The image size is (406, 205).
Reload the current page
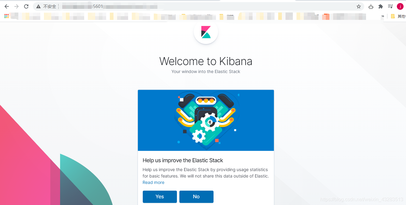[26, 6]
